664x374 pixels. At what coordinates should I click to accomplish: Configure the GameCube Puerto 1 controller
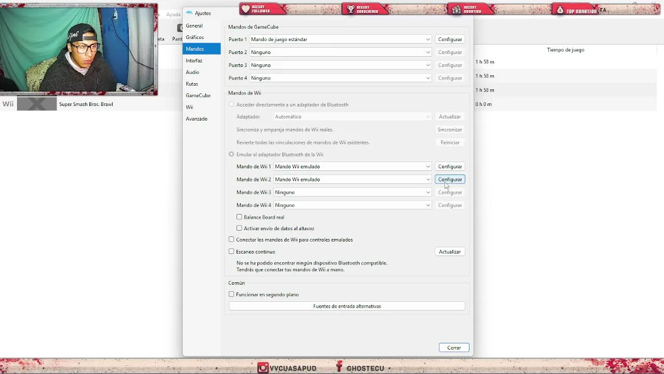coord(450,39)
